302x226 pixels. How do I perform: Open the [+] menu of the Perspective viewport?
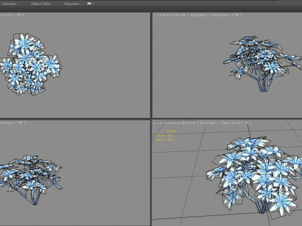point(157,123)
